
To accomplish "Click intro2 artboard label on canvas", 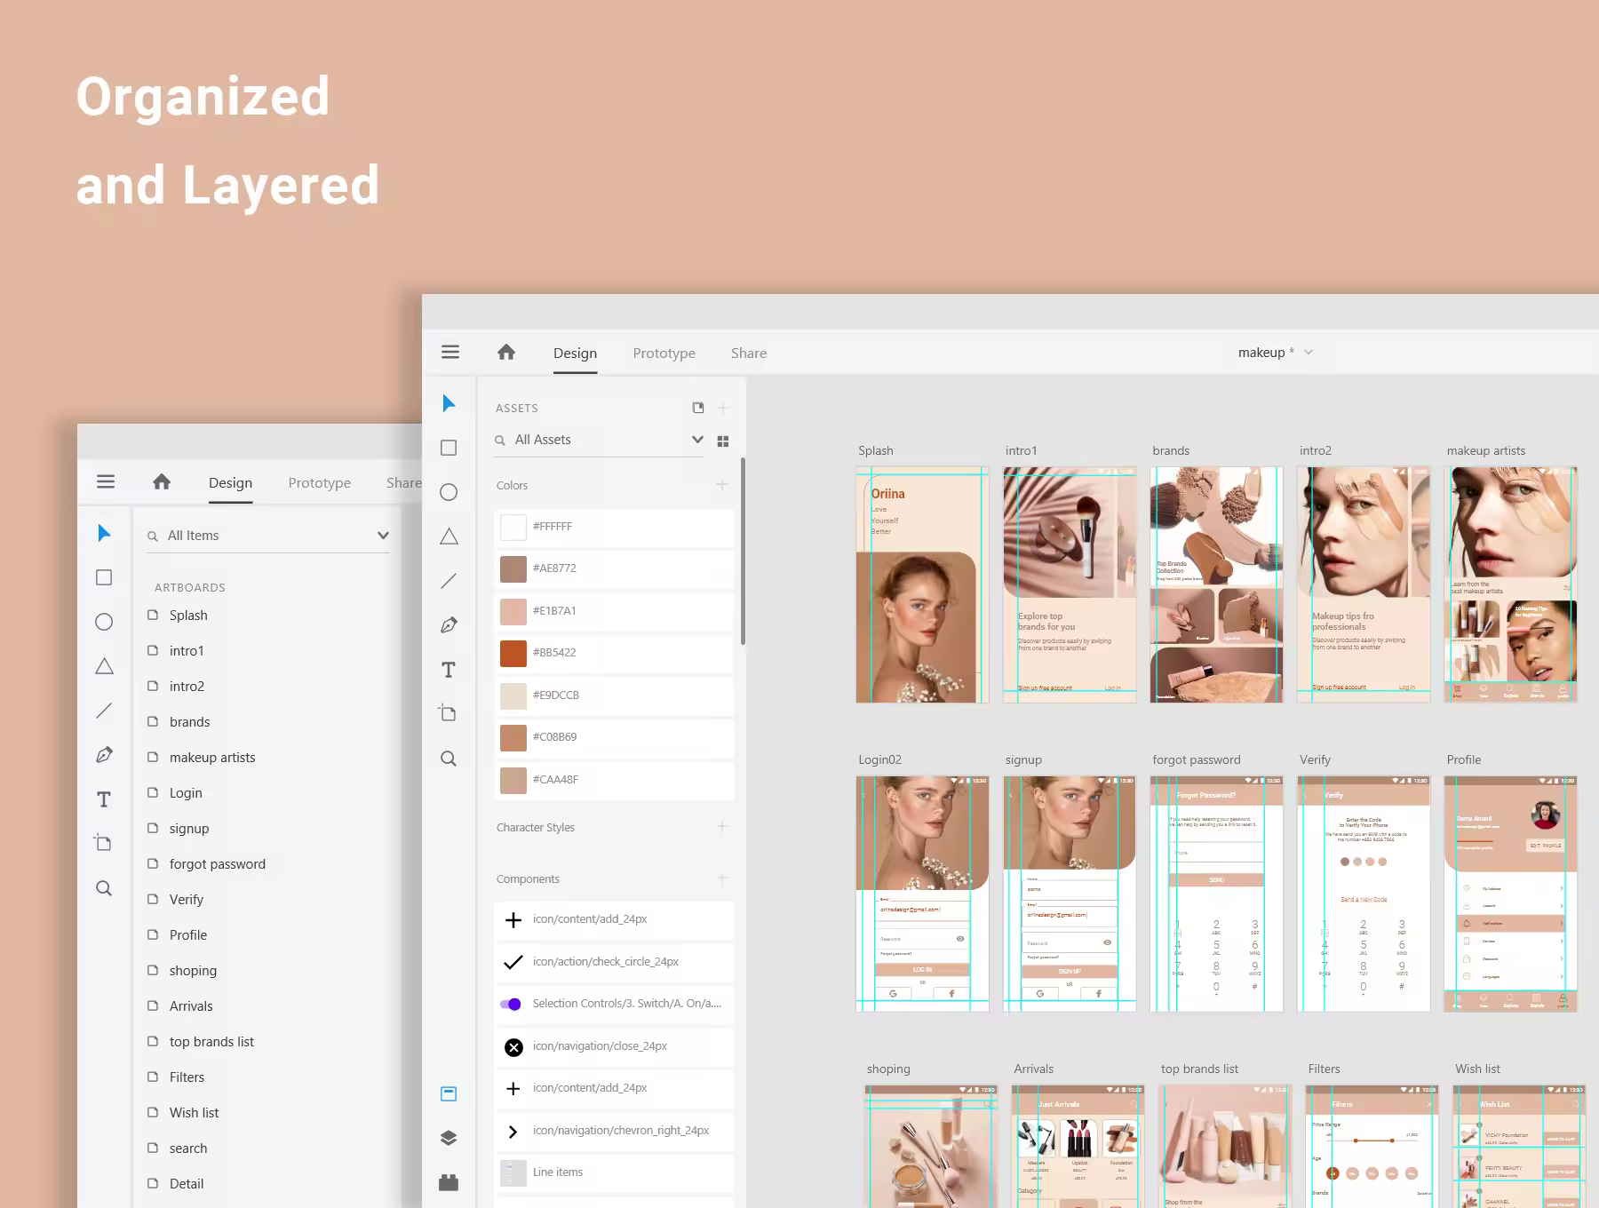I will click(1316, 450).
